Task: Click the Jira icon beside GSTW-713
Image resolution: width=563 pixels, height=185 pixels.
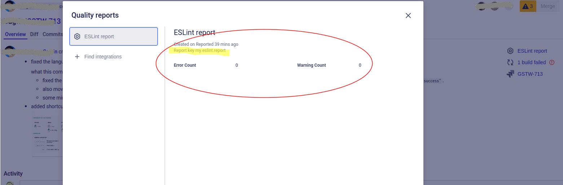Action: (x=510, y=74)
